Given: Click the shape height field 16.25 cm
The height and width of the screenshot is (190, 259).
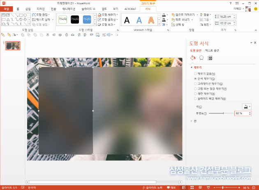Looking at the screenshot, I should [x=226, y=16].
